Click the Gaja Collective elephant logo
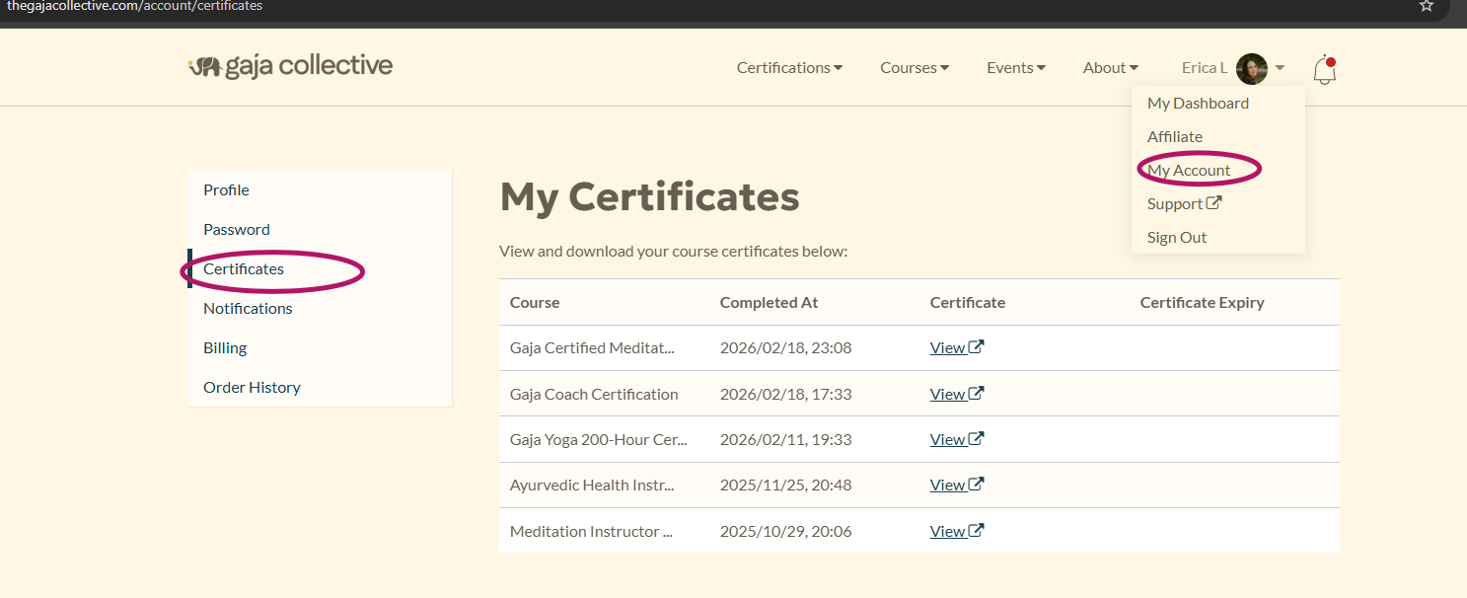The image size is (1467, 598). pyautogui.click(x=204, y=66)
